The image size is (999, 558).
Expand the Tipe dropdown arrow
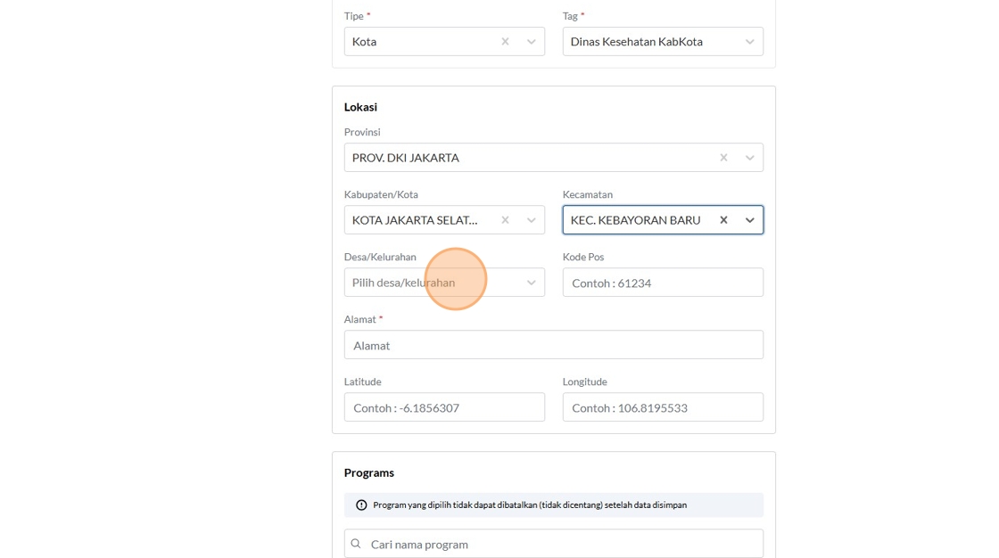(x=532, y=42)
